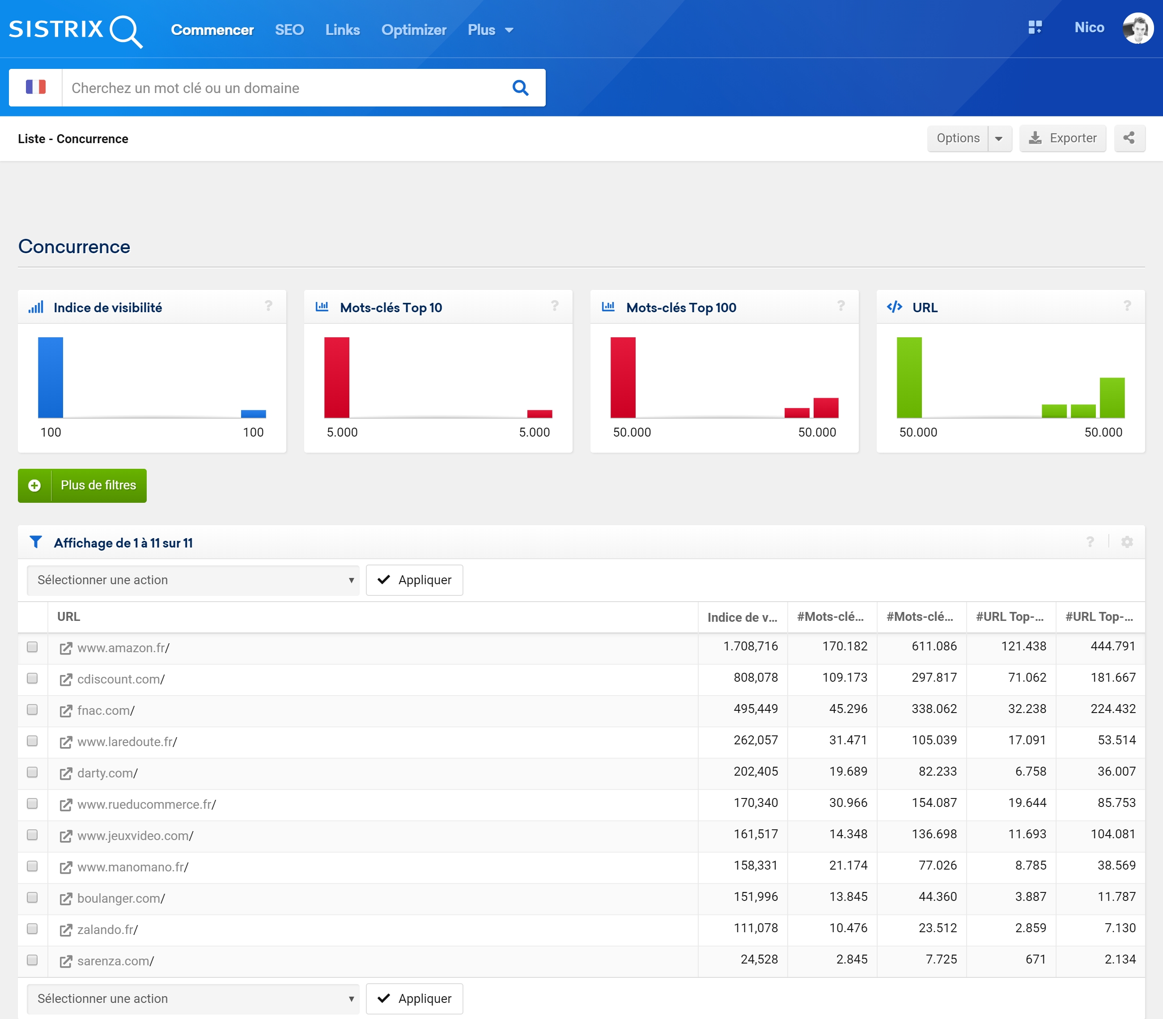Screen dimensions: 1163x1019
Task: Open the Links menu
Action: [342, 30]
